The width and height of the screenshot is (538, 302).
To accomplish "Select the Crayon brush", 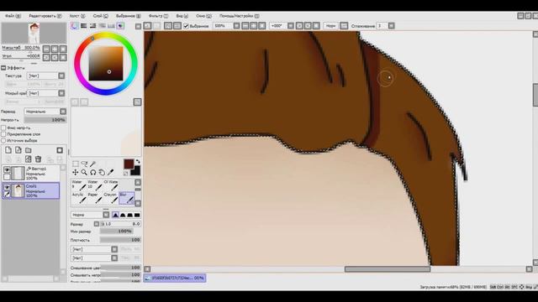I will 110,198.
